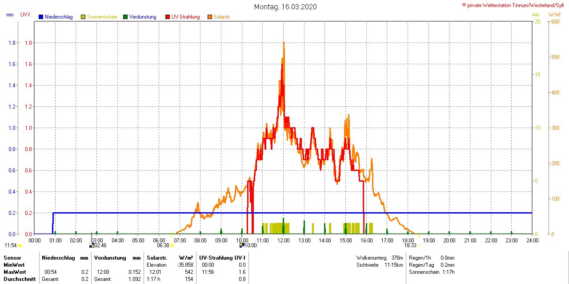
Task: Click the MinWert row header
Action: click(15, 265)
